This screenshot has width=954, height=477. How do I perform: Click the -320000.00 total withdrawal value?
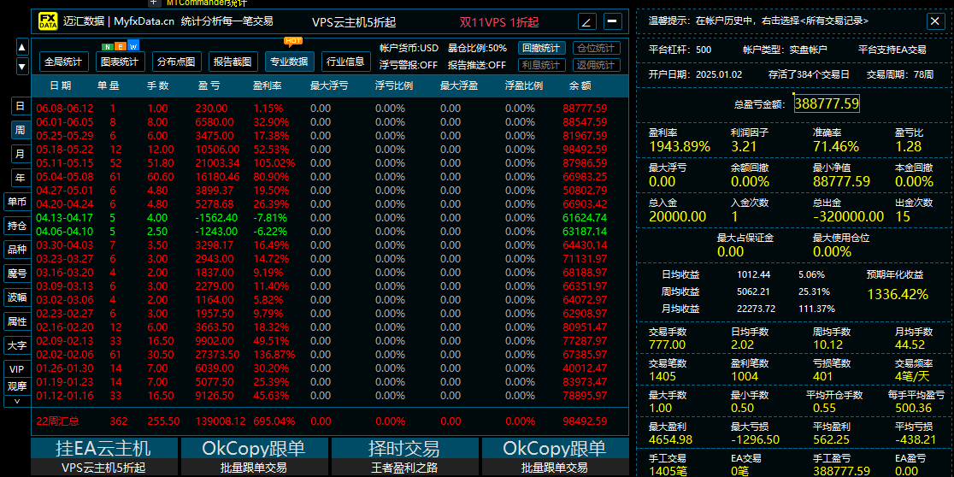(x=848, y=216)
